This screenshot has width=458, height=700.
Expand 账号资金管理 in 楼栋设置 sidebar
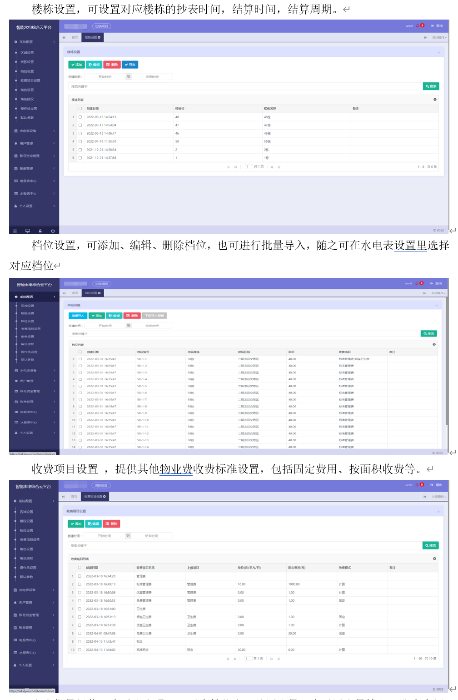tap(34, 156)
